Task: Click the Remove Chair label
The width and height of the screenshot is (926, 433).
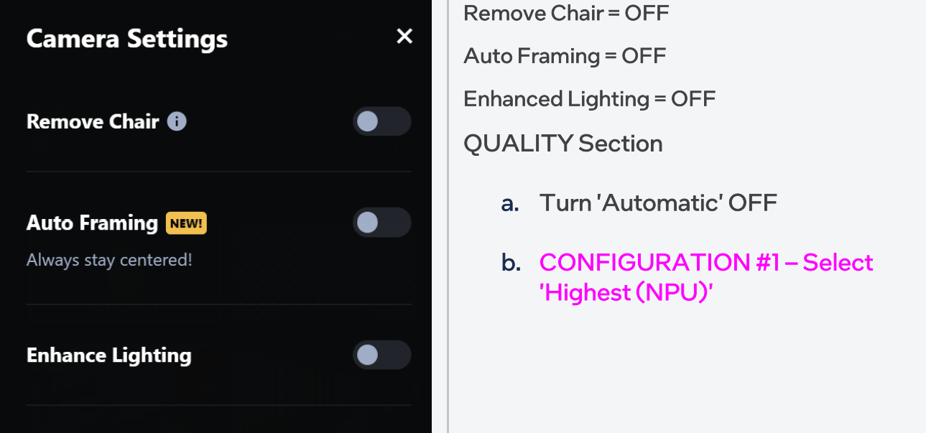Action: pyautogui.click(x=93, y=121)
